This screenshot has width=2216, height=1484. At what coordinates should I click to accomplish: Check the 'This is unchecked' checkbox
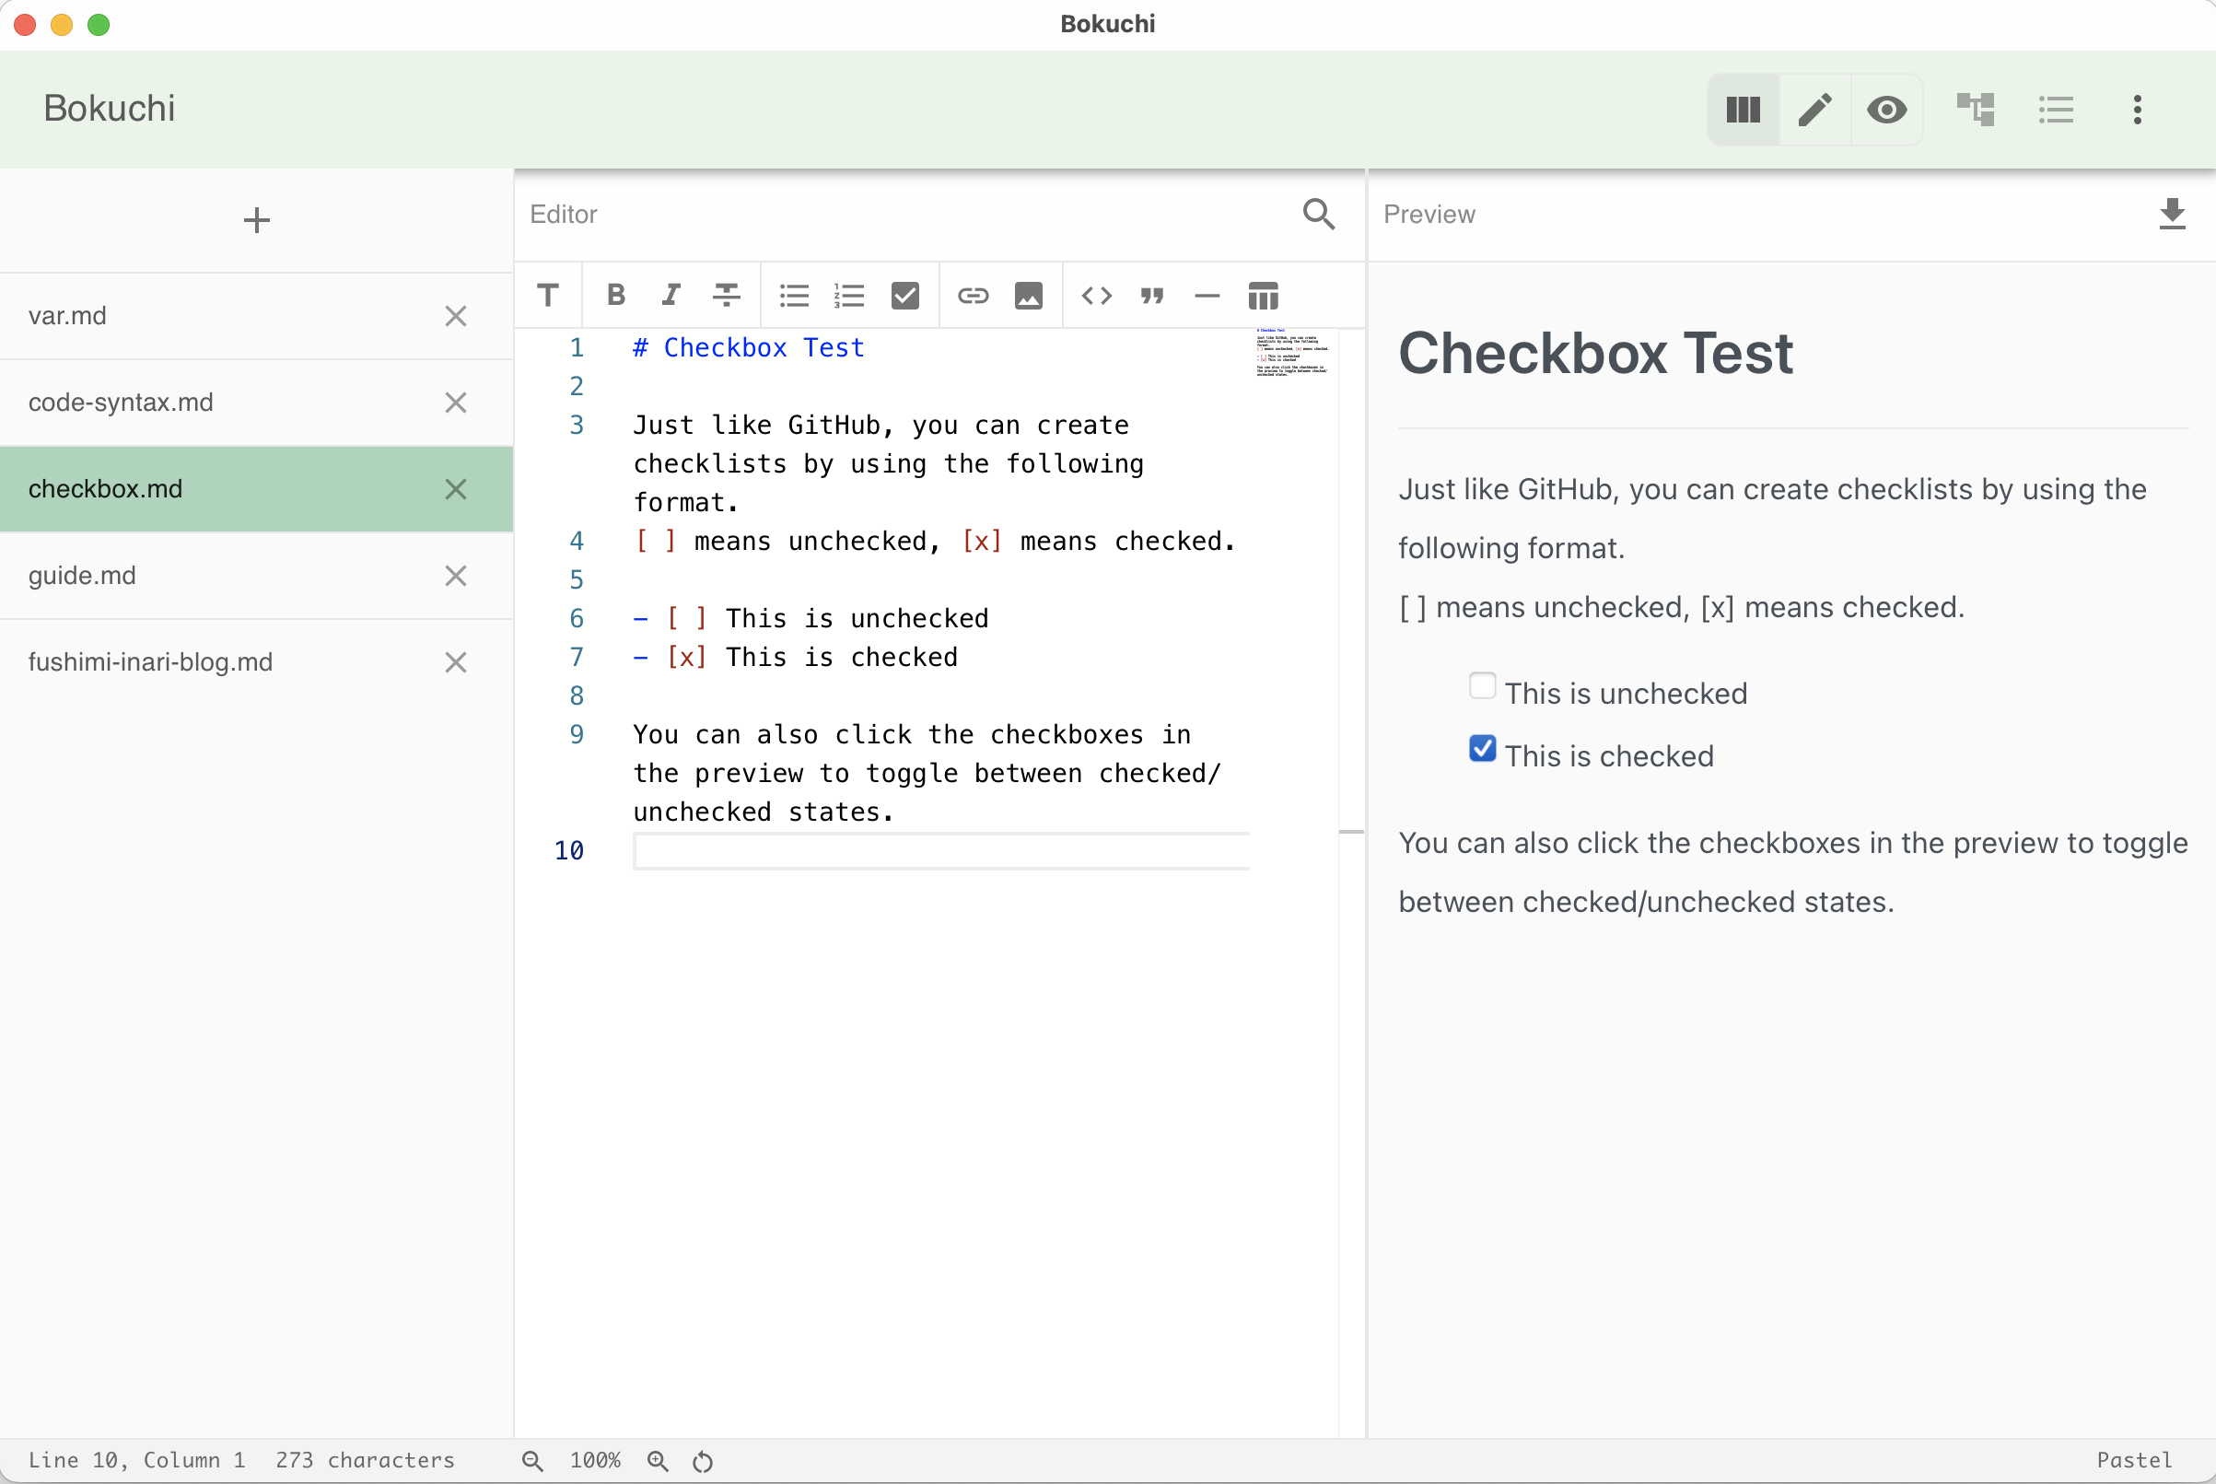pyautogui.click(x=1482, y=685)
